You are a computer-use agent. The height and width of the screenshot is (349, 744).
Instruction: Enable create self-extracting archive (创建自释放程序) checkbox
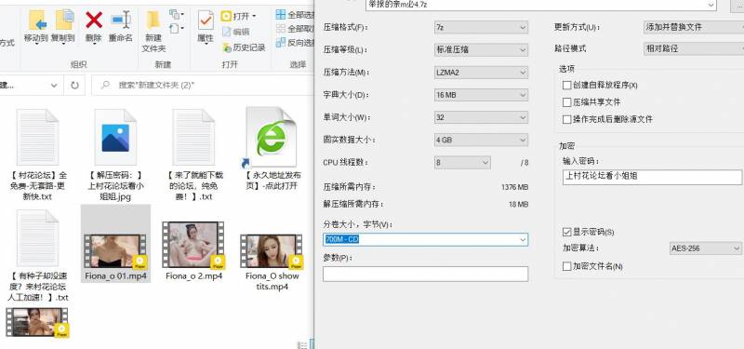click(x=566, y=86)
